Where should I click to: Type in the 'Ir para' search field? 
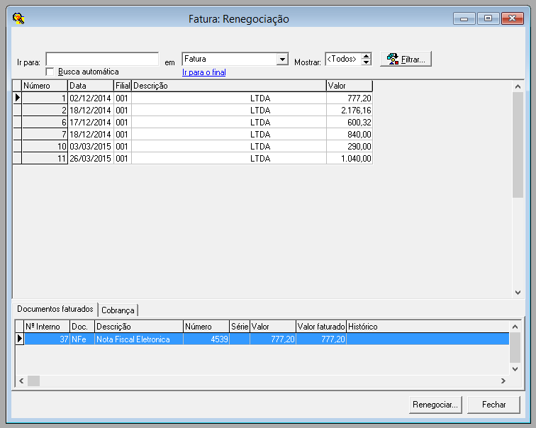pos(102,59)
